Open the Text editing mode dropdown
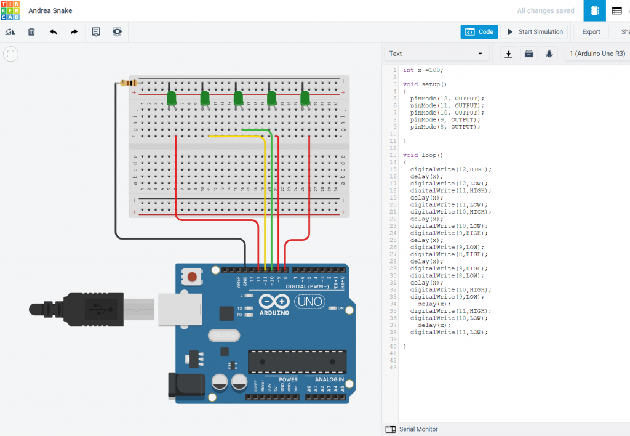 pos(437,54)
